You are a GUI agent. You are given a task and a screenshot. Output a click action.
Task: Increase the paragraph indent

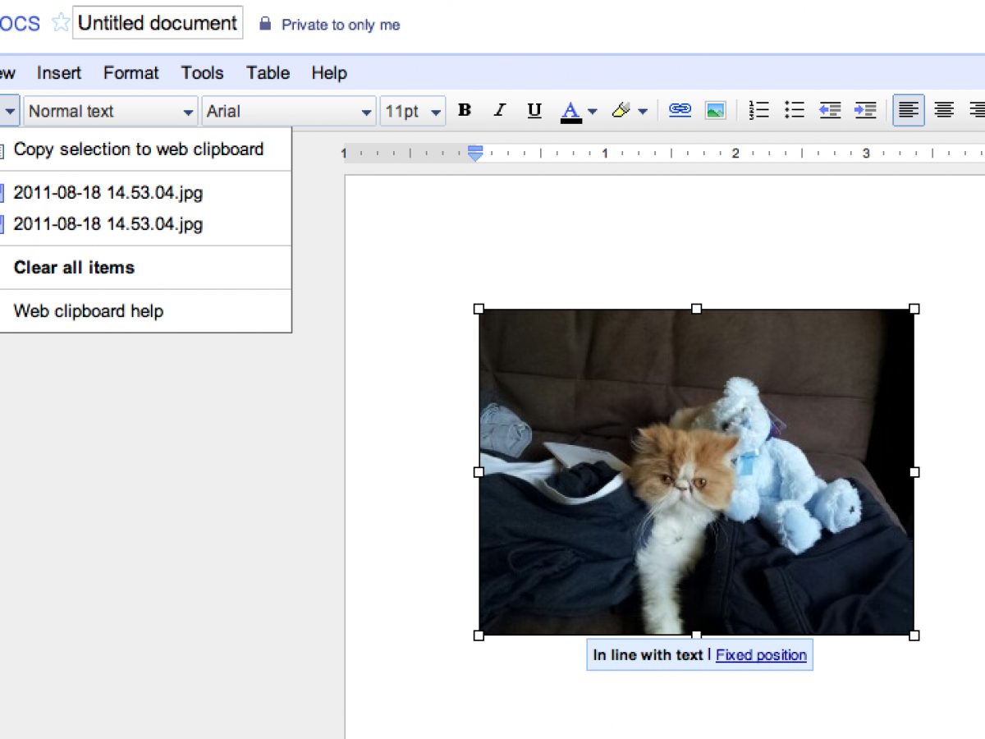[865, 111]
